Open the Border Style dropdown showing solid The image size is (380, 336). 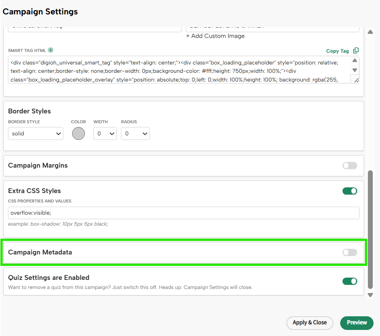35,133
